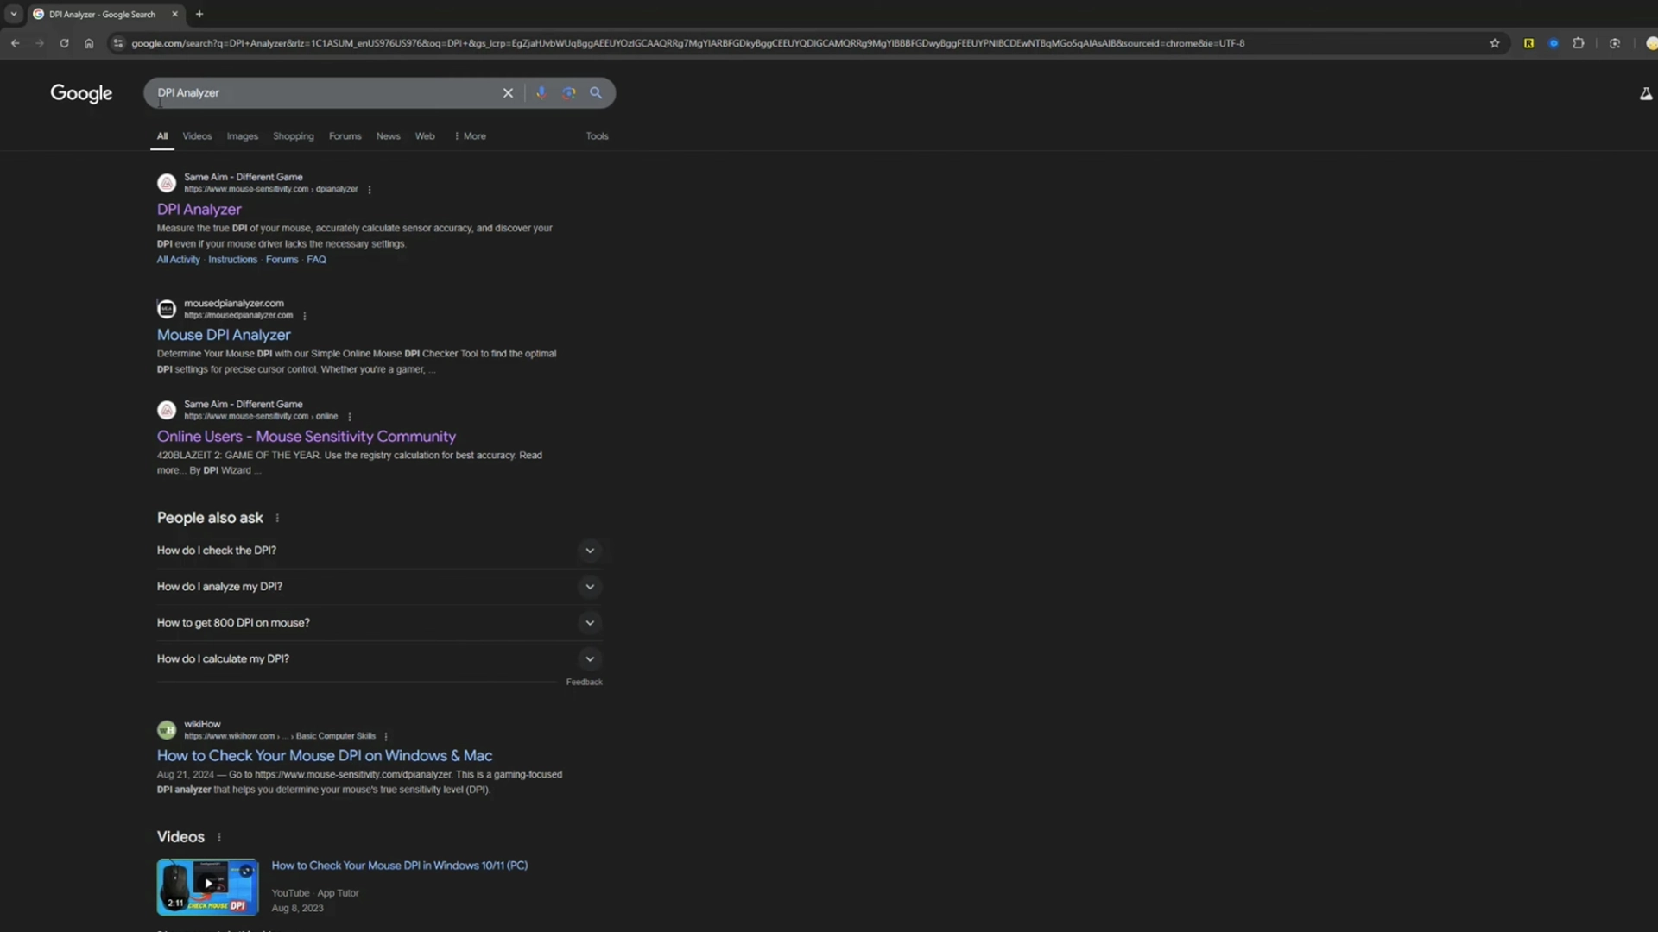This screenshot has width=1658, height=932.
Task: Open the More search filters menu
Action: [x=471, y=136]
